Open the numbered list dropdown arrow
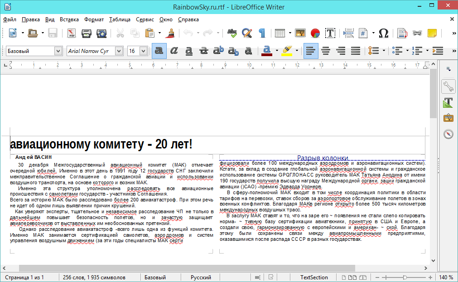458x282 pixels. click(x=427, y=51)
